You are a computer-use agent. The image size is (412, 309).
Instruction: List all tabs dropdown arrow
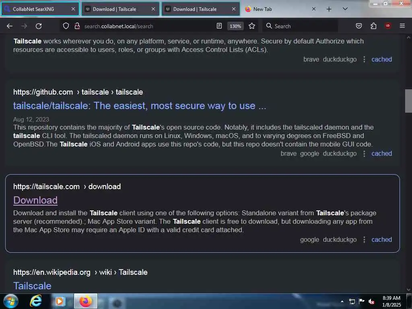click(345, 9)
